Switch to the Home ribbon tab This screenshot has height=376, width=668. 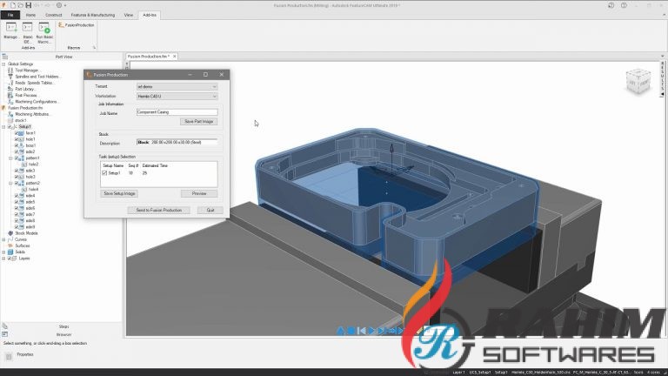point(30,15)
